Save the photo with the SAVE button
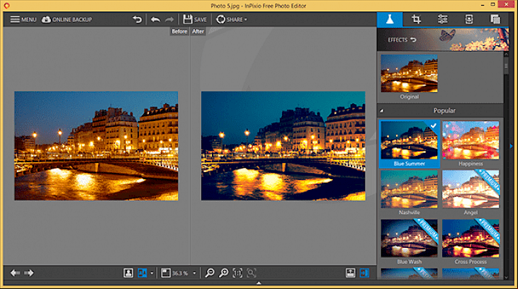 (x=195, y=20)
